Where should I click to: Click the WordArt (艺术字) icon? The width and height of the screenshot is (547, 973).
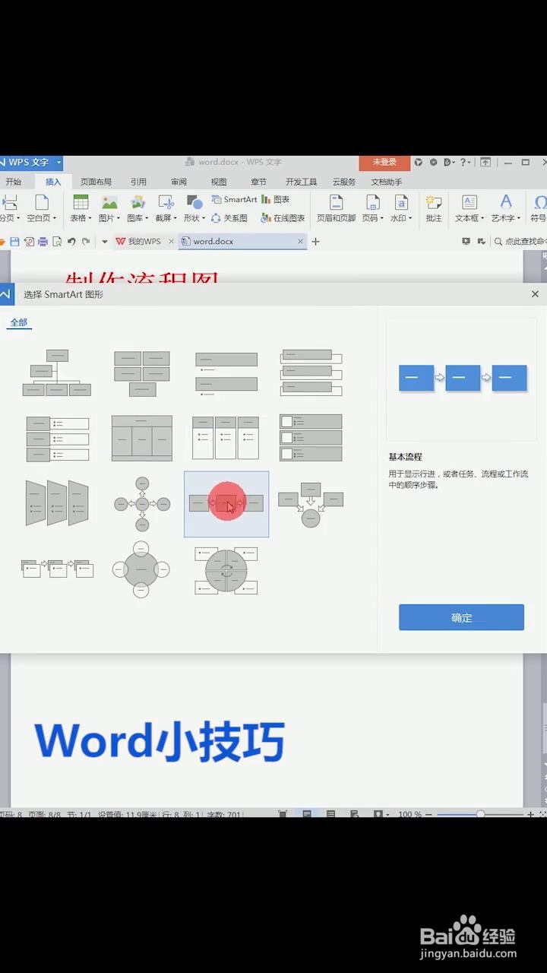[x=505, y=202]
